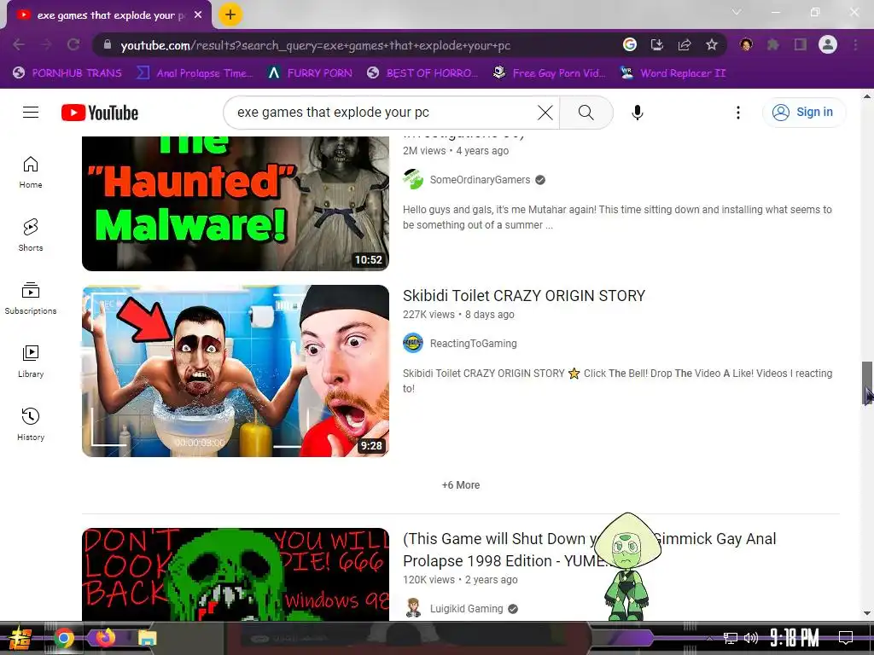Click the extension avatar icon beside the star

tap(745, 44)
